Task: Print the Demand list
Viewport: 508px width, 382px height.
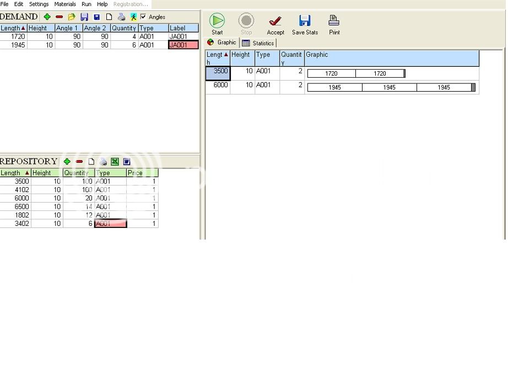Action: [121, 17]
